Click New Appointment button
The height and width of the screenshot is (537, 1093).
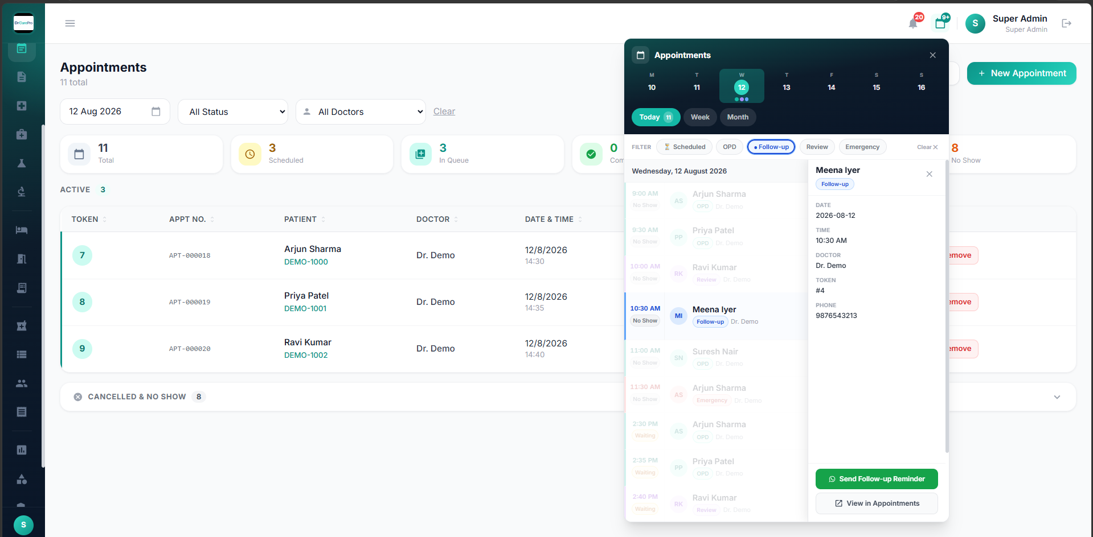pos(1021,73)
